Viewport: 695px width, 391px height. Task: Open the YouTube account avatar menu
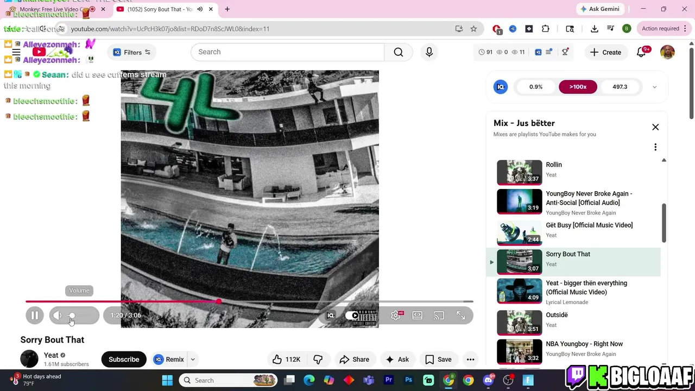667,52
